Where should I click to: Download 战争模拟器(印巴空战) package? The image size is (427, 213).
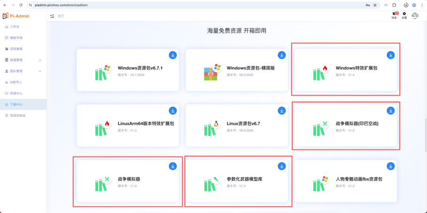pyautogui.click(x=391, y=110)
